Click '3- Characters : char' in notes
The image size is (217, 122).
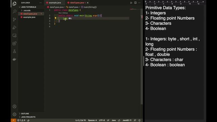[164, 60]
